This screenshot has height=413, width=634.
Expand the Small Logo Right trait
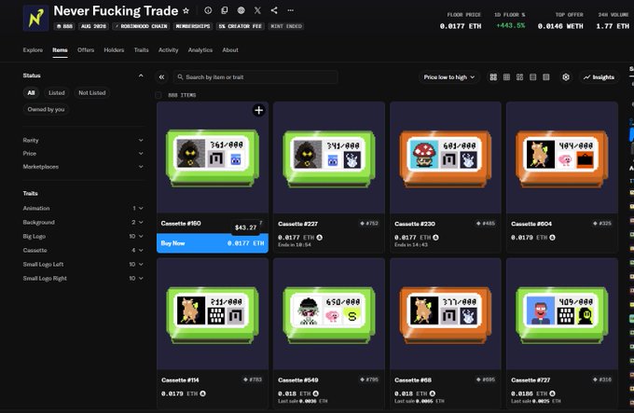pos(83,279)
